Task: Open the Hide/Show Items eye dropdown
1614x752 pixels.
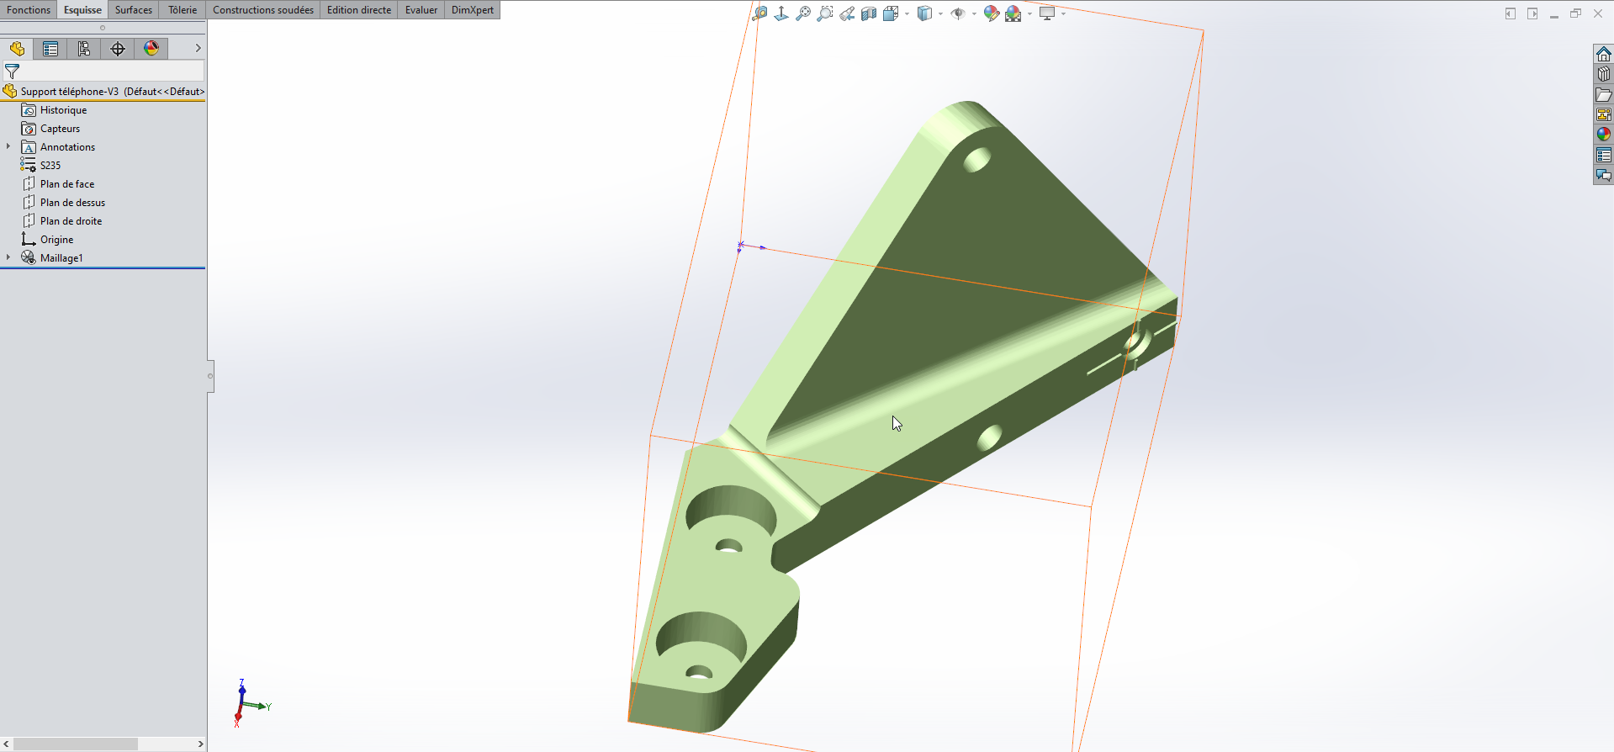Action: tap(974, 13)
